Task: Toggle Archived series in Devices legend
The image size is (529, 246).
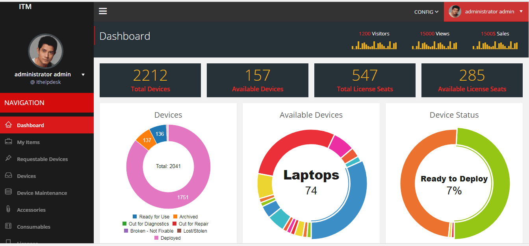Action: 185,217
